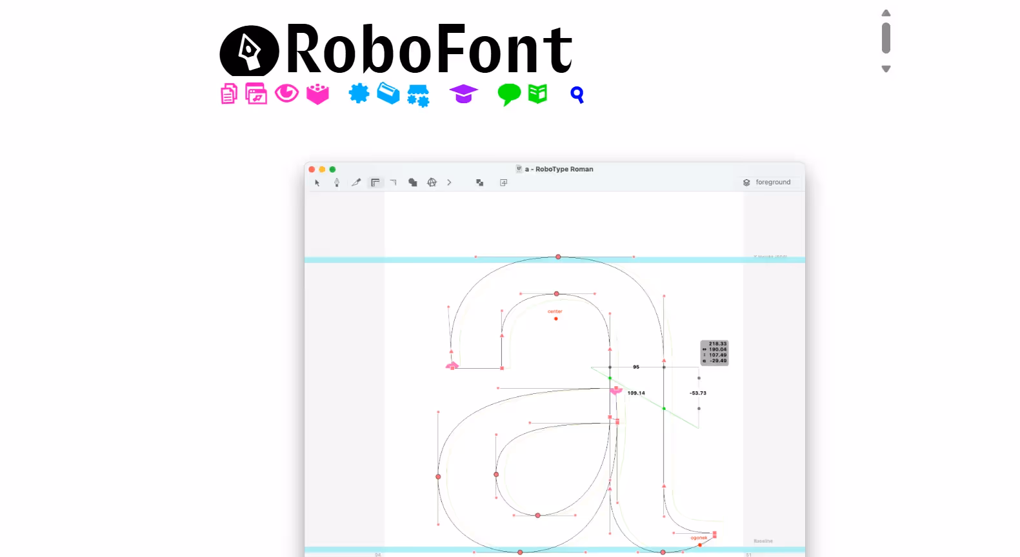
Task: Click the red close window button
Action: 312,170
